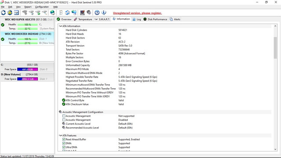Click the information pane's vertical scrollbar thumb
The image size is (281, 158).
pos(275,48)
